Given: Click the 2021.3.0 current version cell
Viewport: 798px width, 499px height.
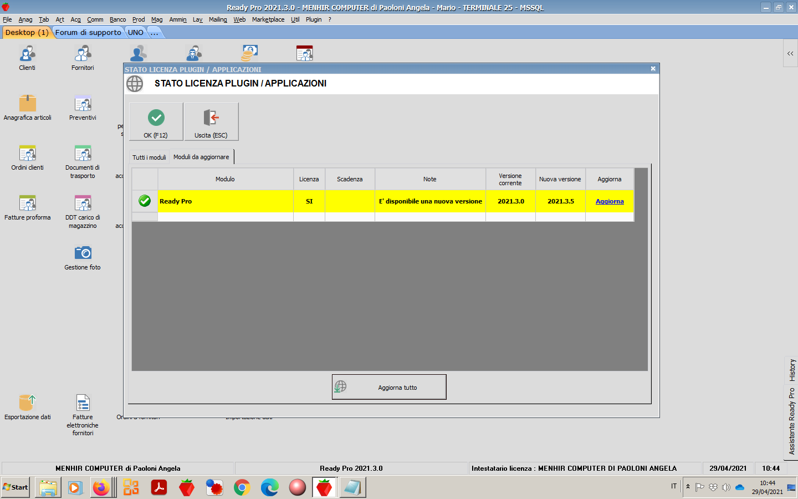Looking at the screenshot, I should click(x=510, y=201).
